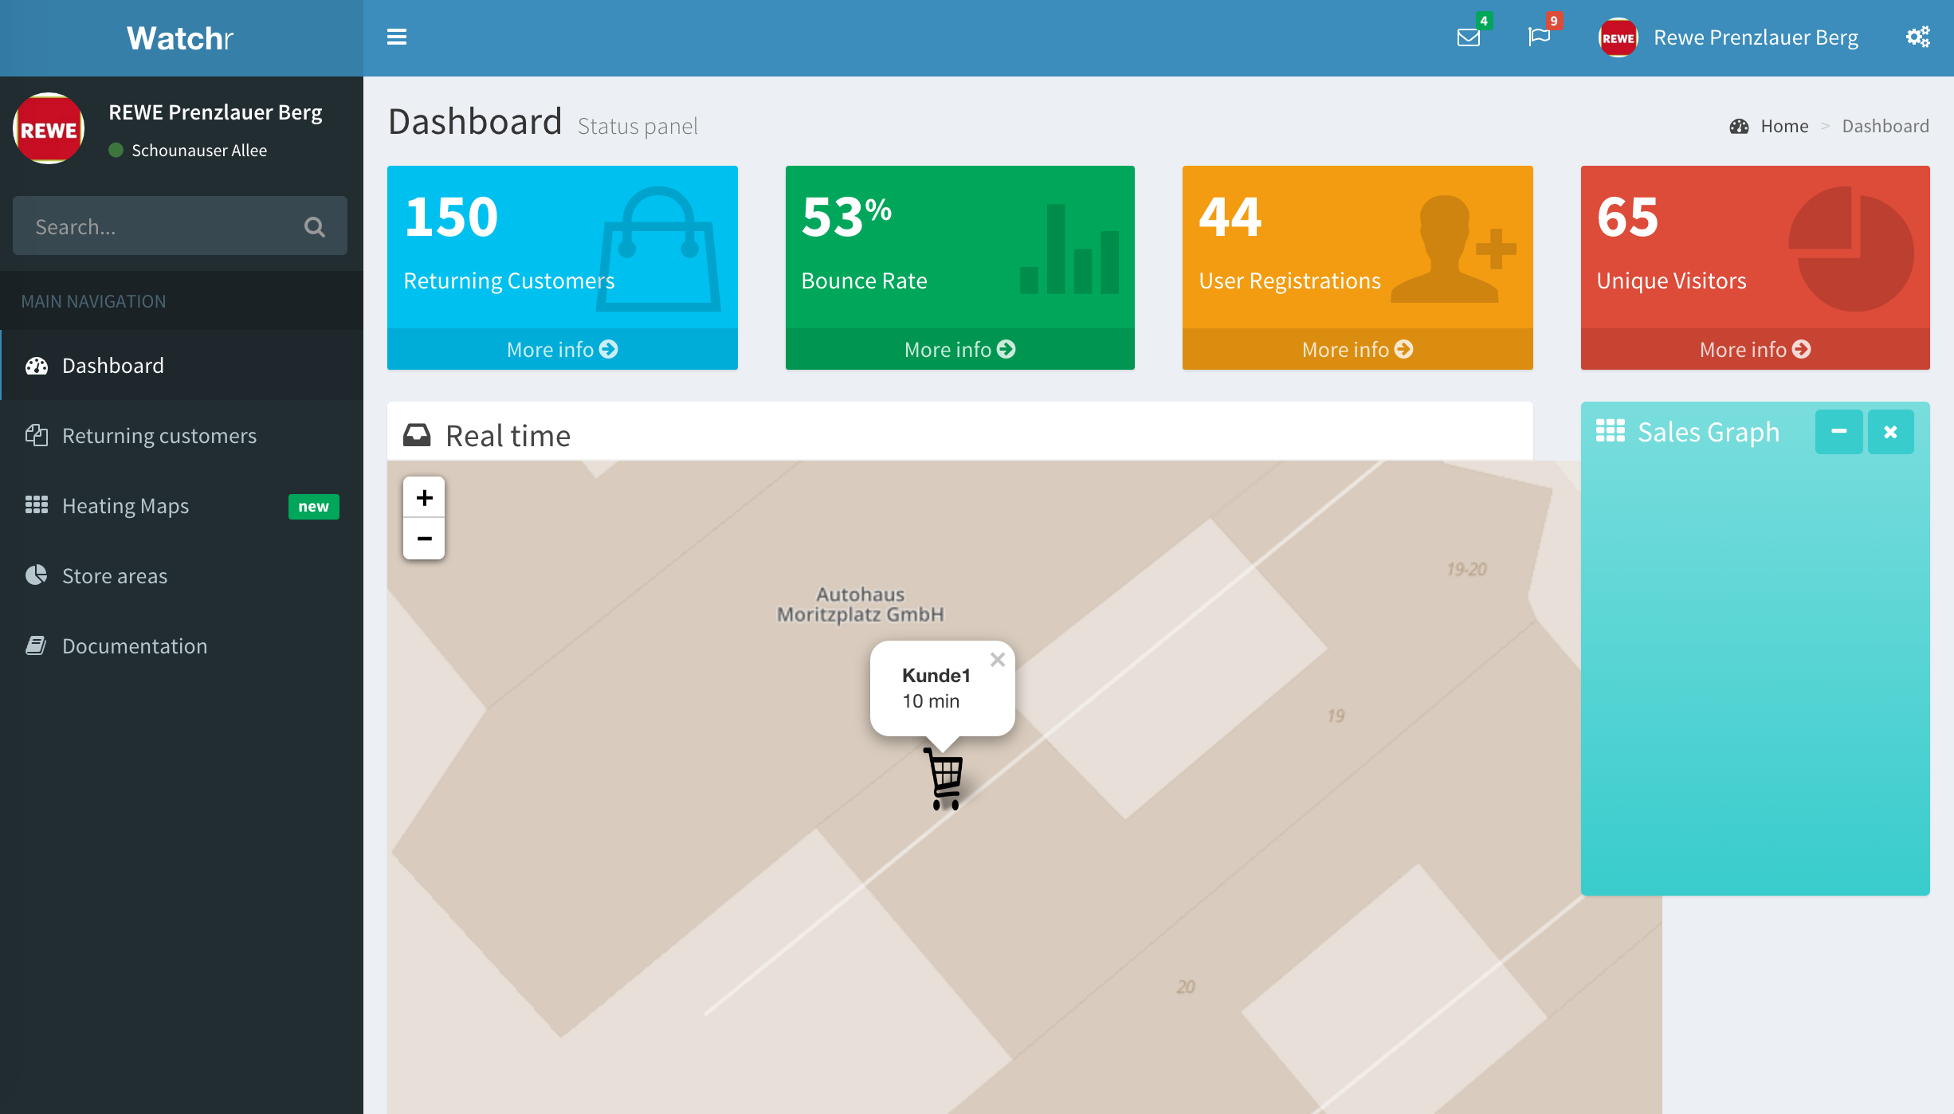Go to Store areas page
The width and height of the screenshot is (1954, 1114).
point(115,576)
